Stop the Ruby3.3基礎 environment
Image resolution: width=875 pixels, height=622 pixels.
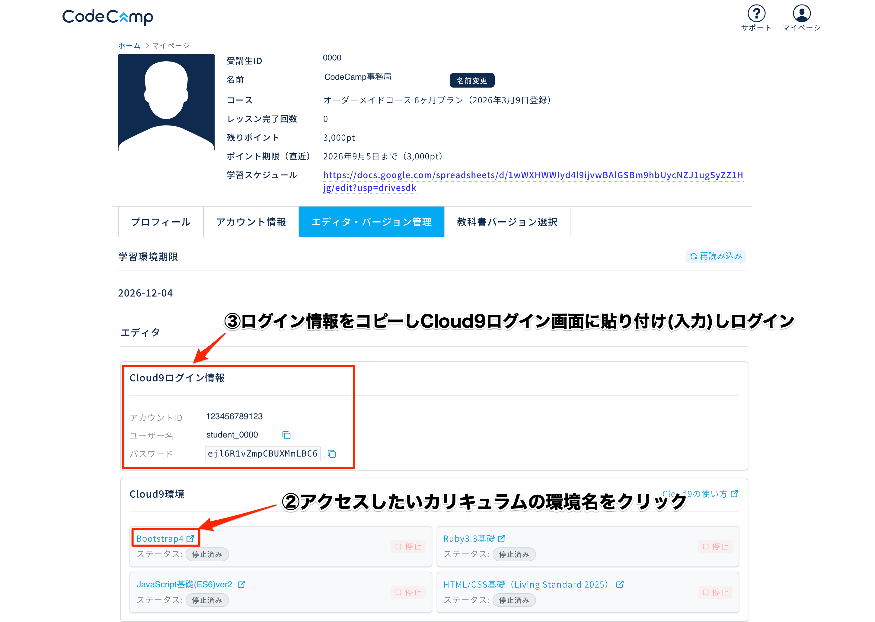[x=715, y=547]
